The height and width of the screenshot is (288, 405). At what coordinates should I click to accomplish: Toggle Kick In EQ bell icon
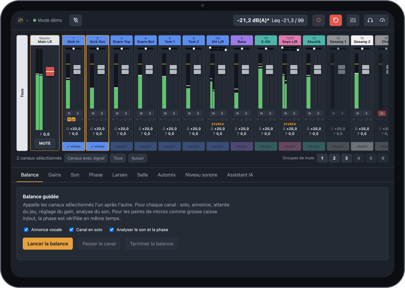pyautogui.click(x=69, y=119)
